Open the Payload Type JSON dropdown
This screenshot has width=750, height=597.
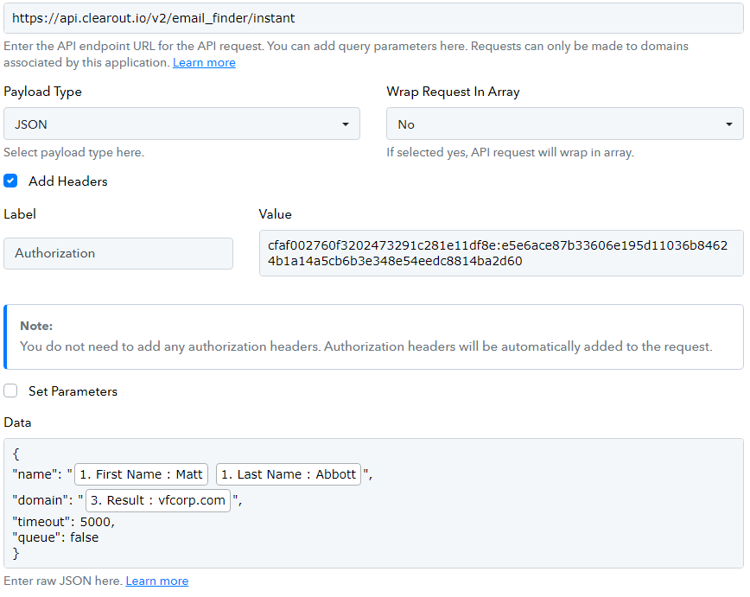181,124
